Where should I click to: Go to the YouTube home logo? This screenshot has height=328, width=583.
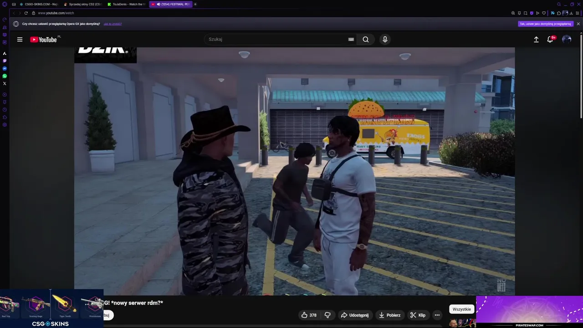(44, 40)
